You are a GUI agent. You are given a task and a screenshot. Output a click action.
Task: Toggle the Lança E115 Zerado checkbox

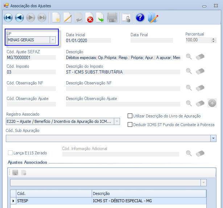point(10,153)
